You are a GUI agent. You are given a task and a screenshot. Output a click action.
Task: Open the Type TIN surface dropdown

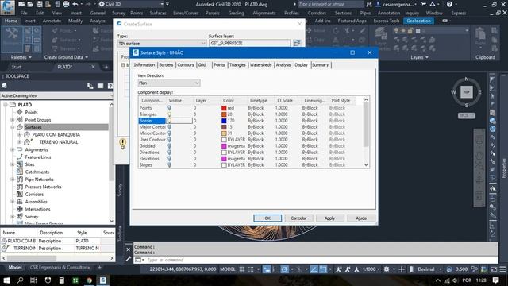pos(162,43)
